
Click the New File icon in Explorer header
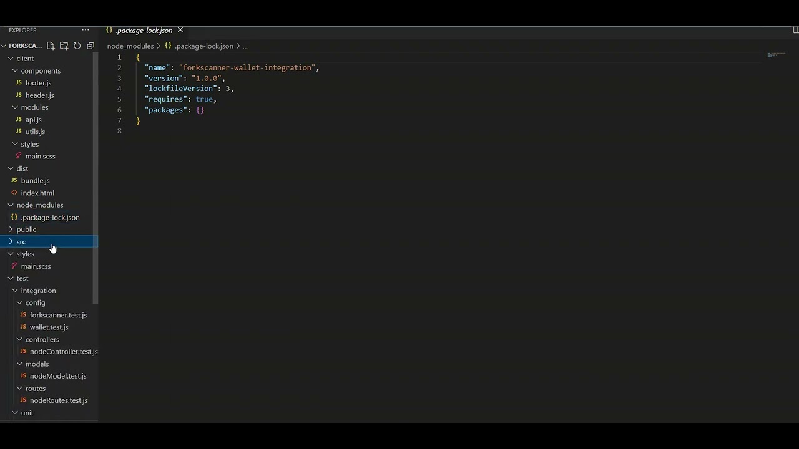pyautogui.click(x=51, y=46)
